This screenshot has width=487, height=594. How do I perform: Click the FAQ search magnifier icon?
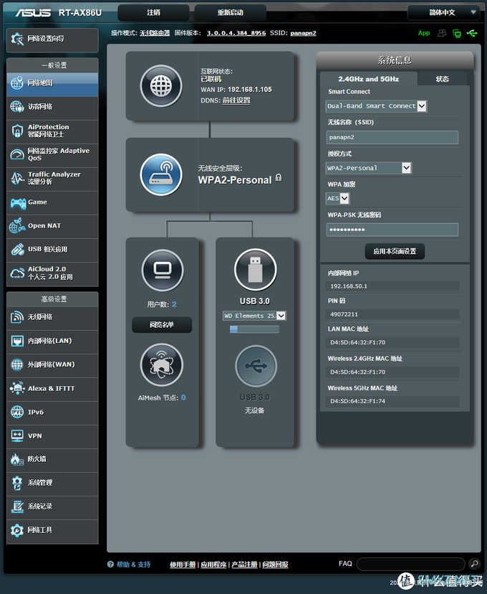(474, 564)
